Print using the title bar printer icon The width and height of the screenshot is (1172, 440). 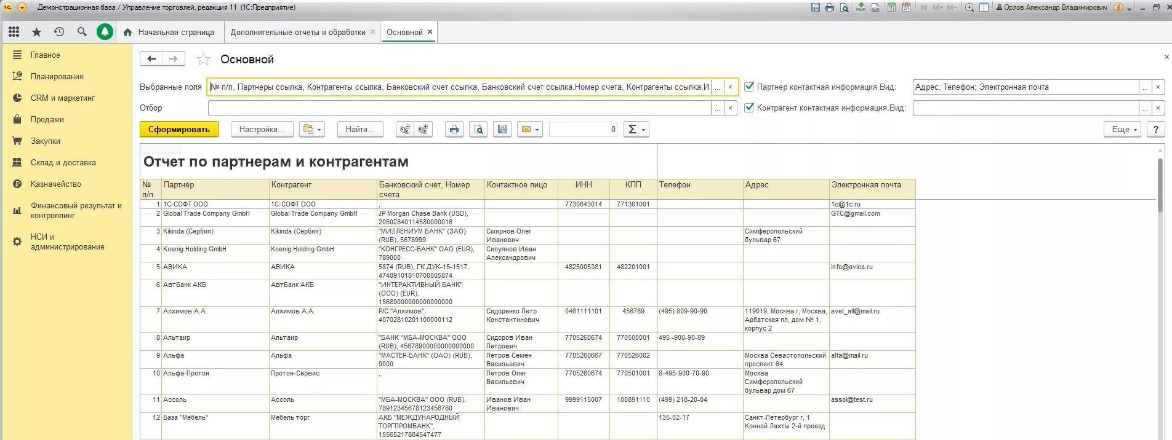point(830,7)
